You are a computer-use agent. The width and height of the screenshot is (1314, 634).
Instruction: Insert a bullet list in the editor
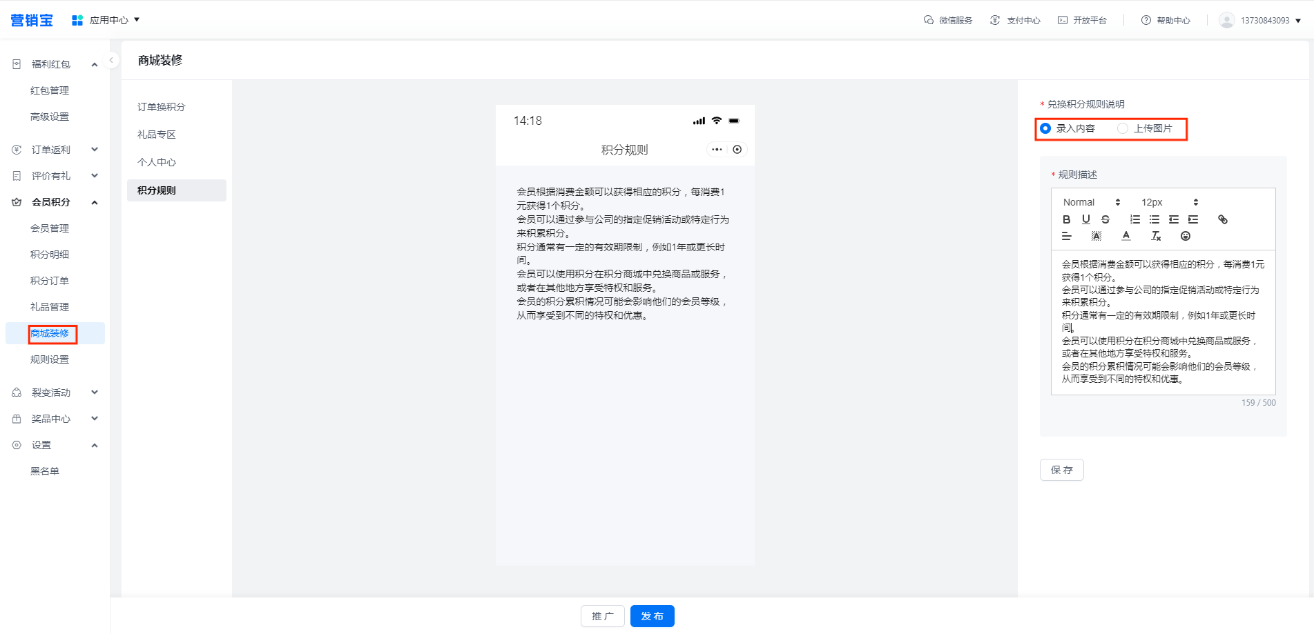(x=1154, y=219)
